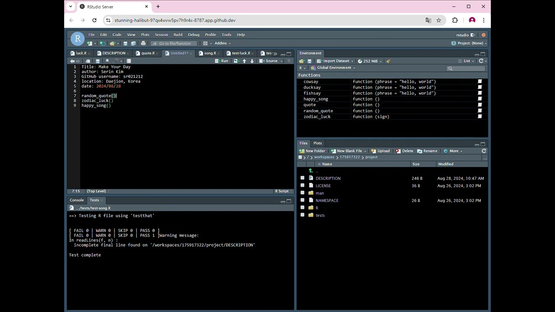Open the NAMESPACE file link
Screen dimensions: 555x312
[327, 200]
